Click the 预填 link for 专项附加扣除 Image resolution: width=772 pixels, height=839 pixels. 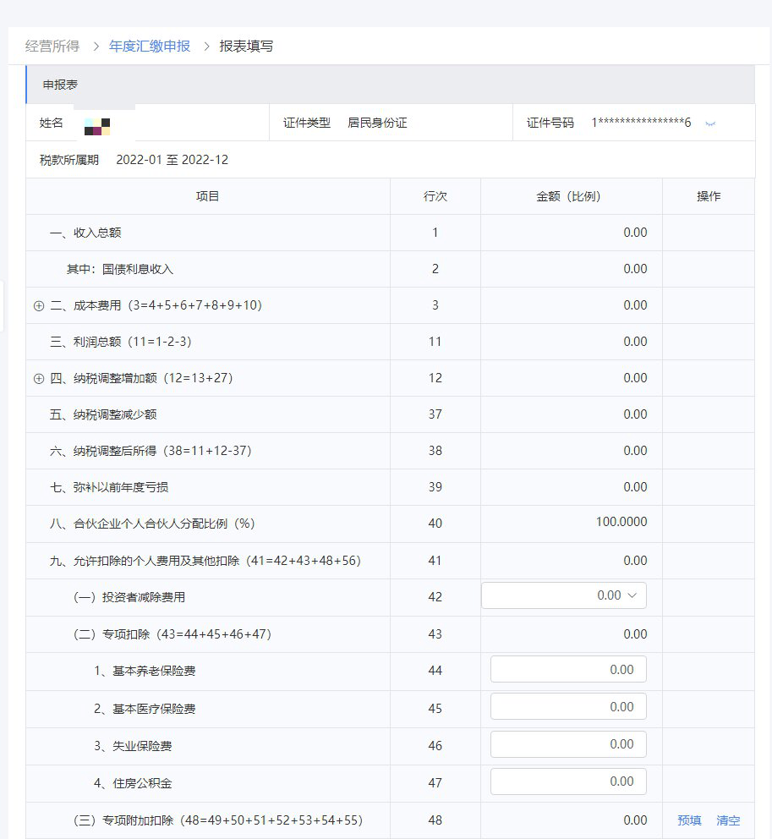pos(690,820)
